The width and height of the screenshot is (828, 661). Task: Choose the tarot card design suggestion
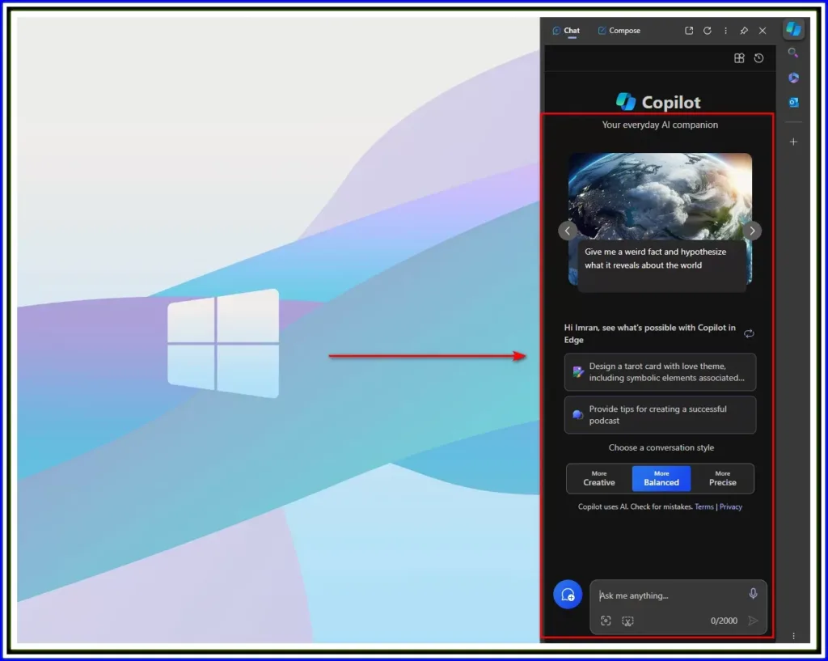click(660, 372)
